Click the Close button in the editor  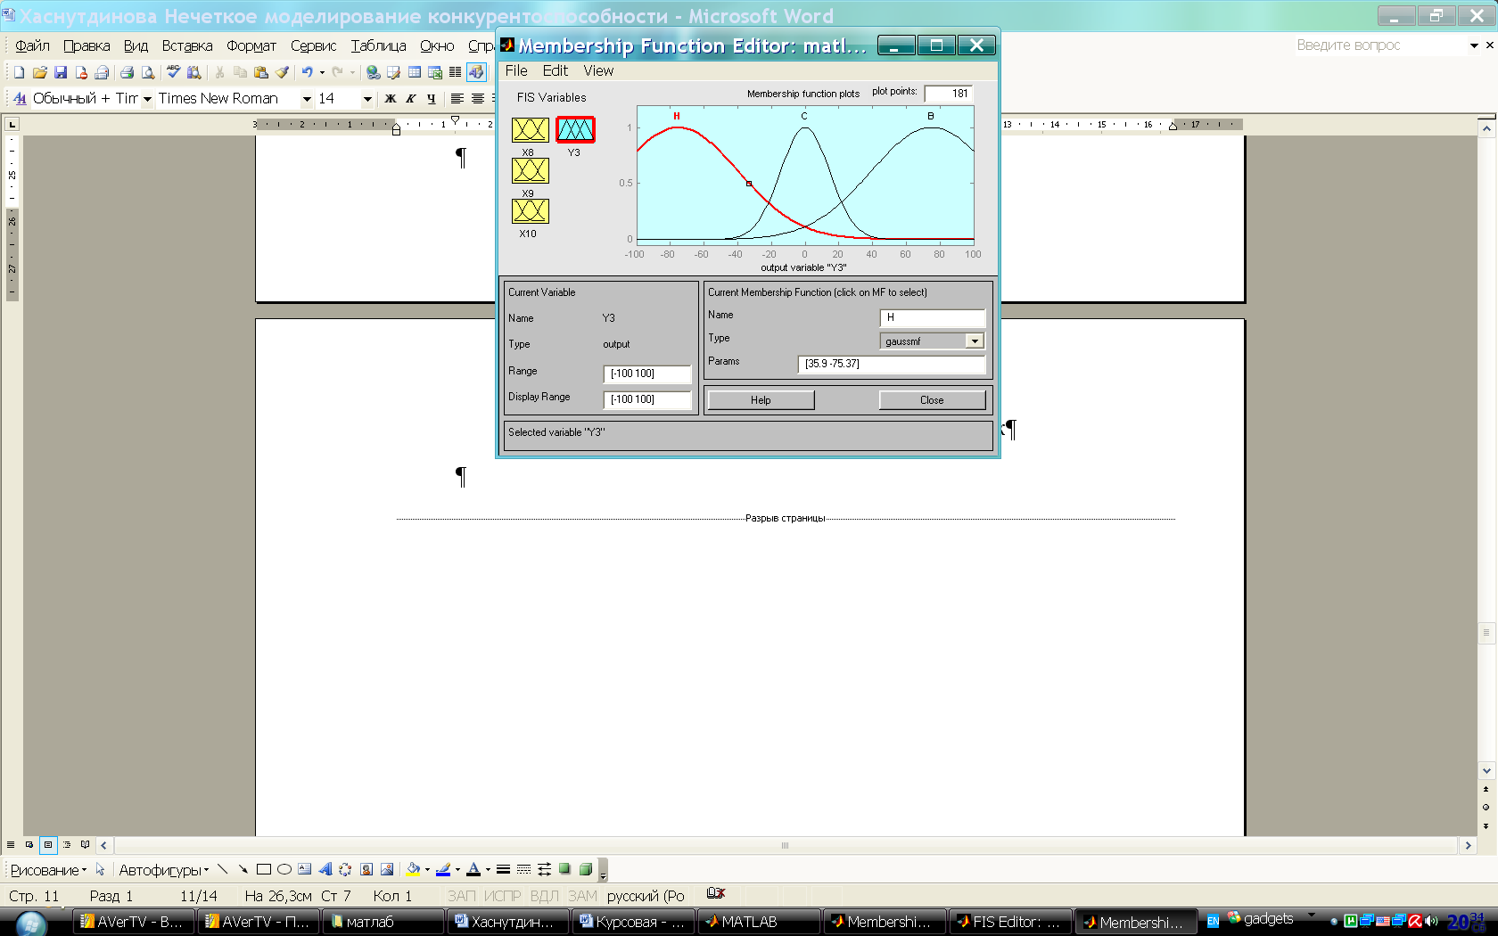pyautogui.click(x=932, y=400)
